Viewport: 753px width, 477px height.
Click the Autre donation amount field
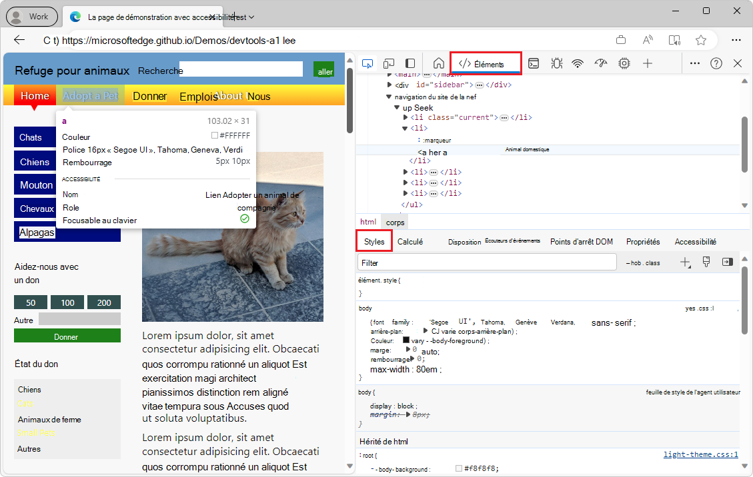point(79,319)
